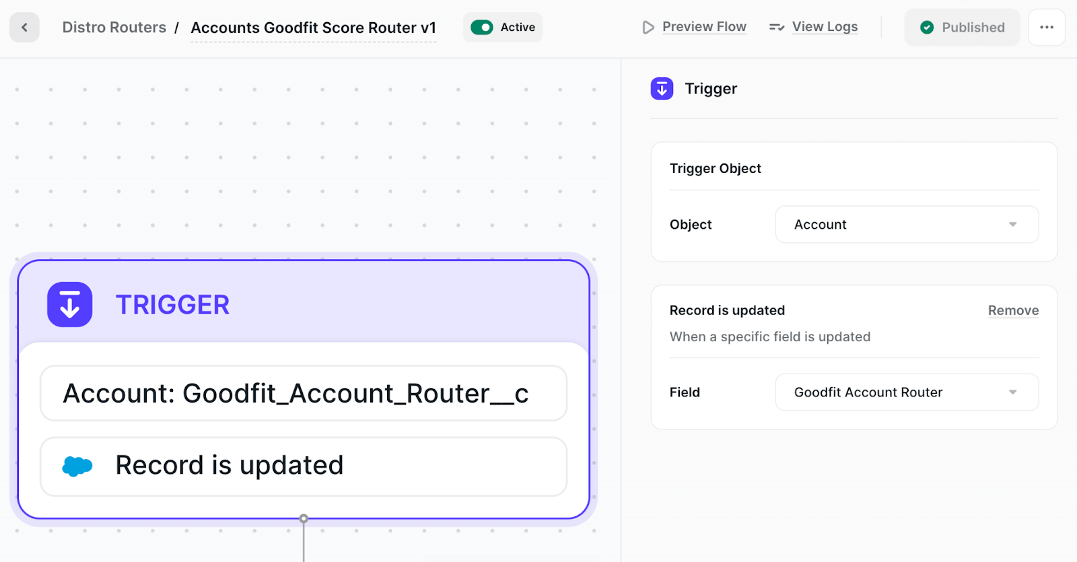This screenshot has height=562, width=1077.
Task: Open View Logs
Action: tap(825, 27)
